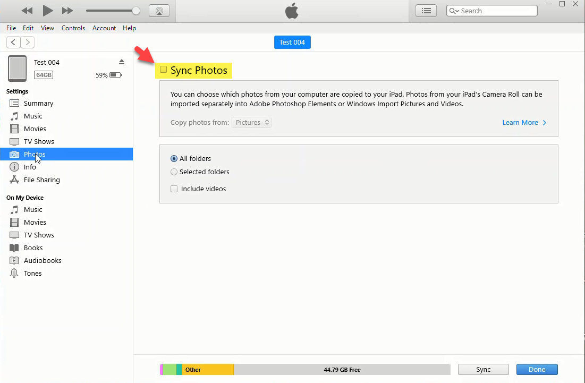The width and height of the screenshot is (585, 383).
Task: Check the Include videos option
Action: pyautogui.click(x=174, y=189)
